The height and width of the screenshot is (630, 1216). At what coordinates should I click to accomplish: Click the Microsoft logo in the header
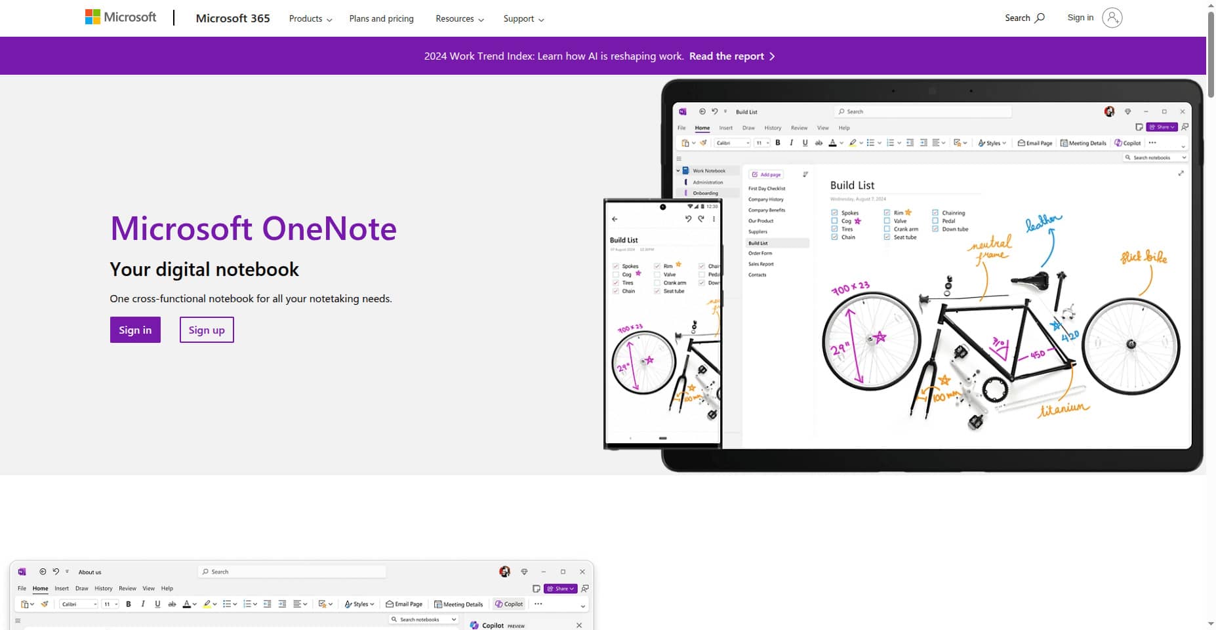121,18
